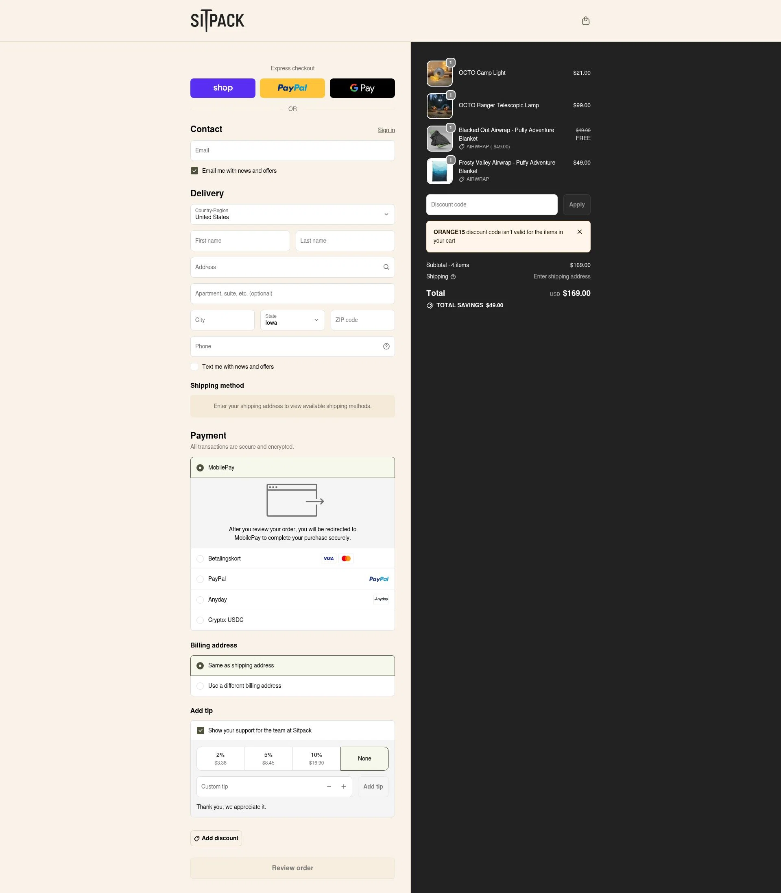781x893 pixels.
Task: Pay with shop Pay express checkout
Action: pyautogui.click(x=223, y=88)
